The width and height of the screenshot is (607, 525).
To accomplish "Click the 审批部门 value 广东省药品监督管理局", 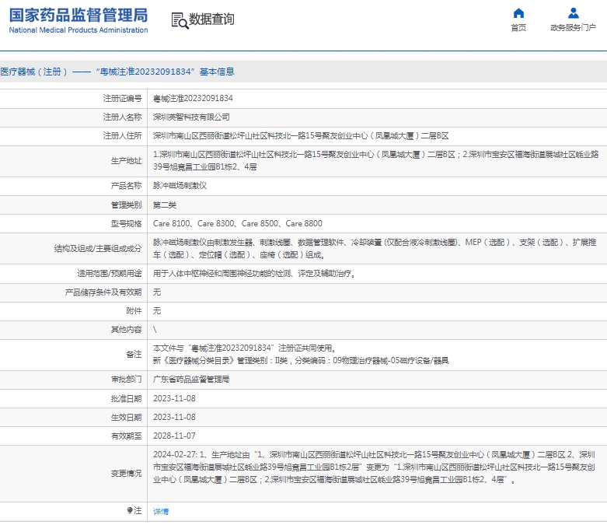I will (191, 380).
